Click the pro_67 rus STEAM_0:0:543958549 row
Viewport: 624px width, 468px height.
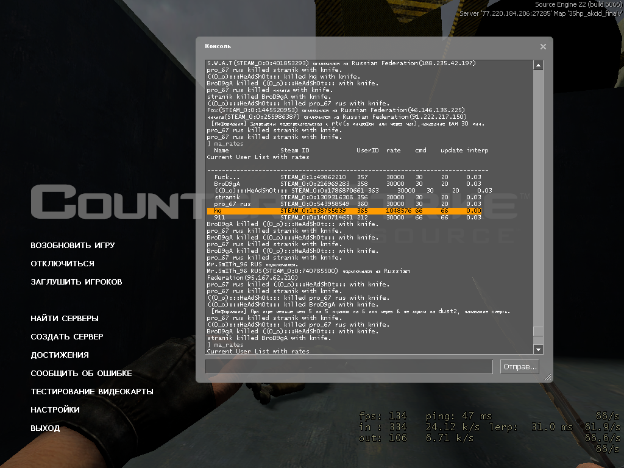click(x=347, y=204)
